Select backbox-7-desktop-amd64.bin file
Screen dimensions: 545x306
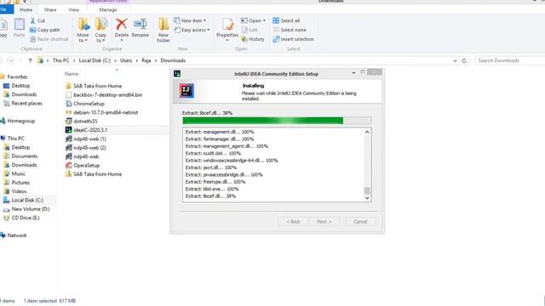(x=104, y=94)
